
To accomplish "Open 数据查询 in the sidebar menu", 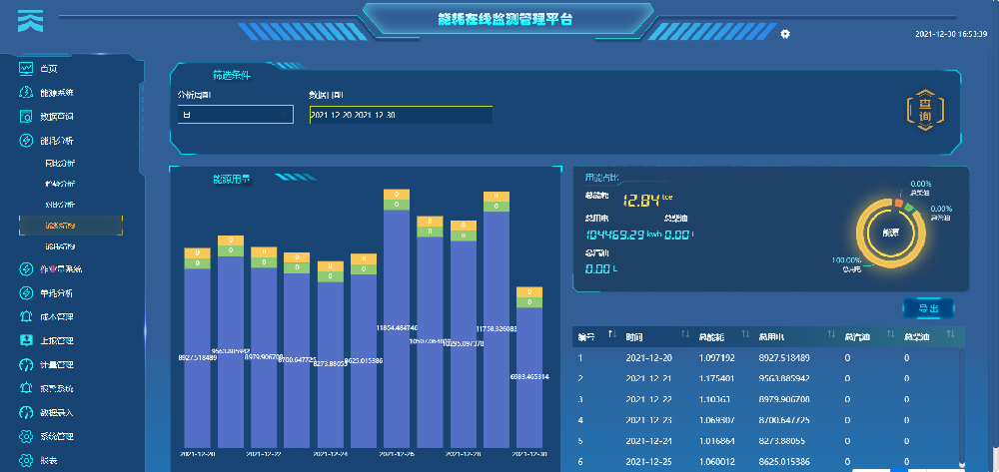I will pyautogui.click(x=57, y=117).
